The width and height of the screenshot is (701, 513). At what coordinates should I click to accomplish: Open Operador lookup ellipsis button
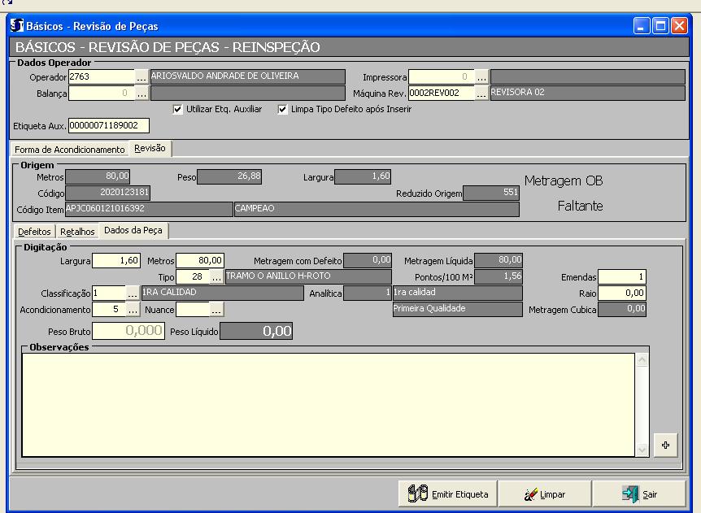coord(142,77)
